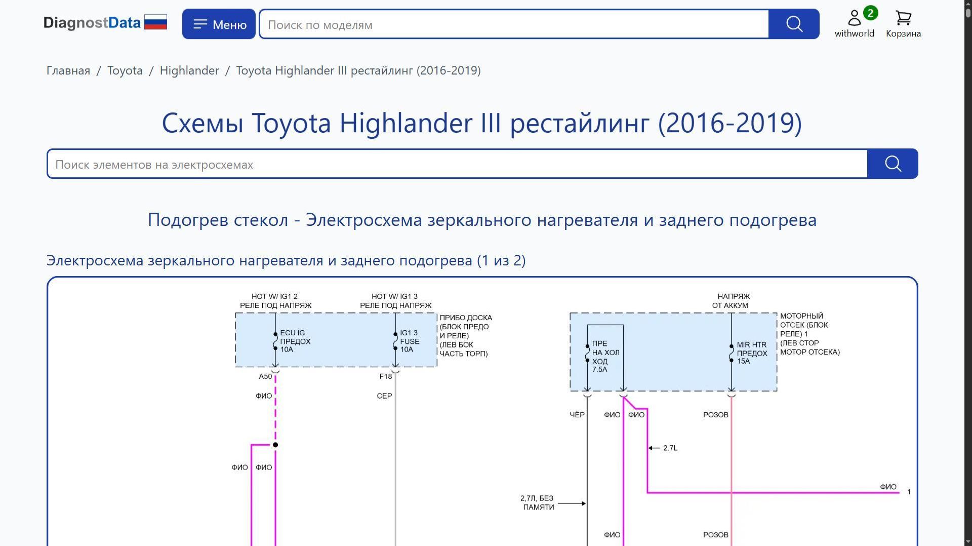Image resolution: width=972 pixels, height=546 pixels.
Task: Click the Электросхема (1 из 2) subheading
Action: 286,260
